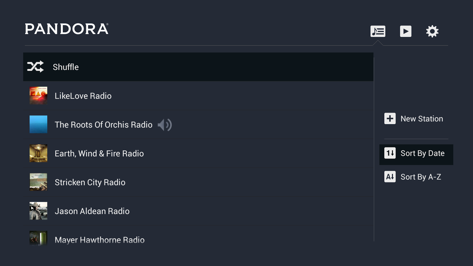Viewport: 473px width, 266px height.
Task: Click the New Station text label
Action: tap(422, 119)
